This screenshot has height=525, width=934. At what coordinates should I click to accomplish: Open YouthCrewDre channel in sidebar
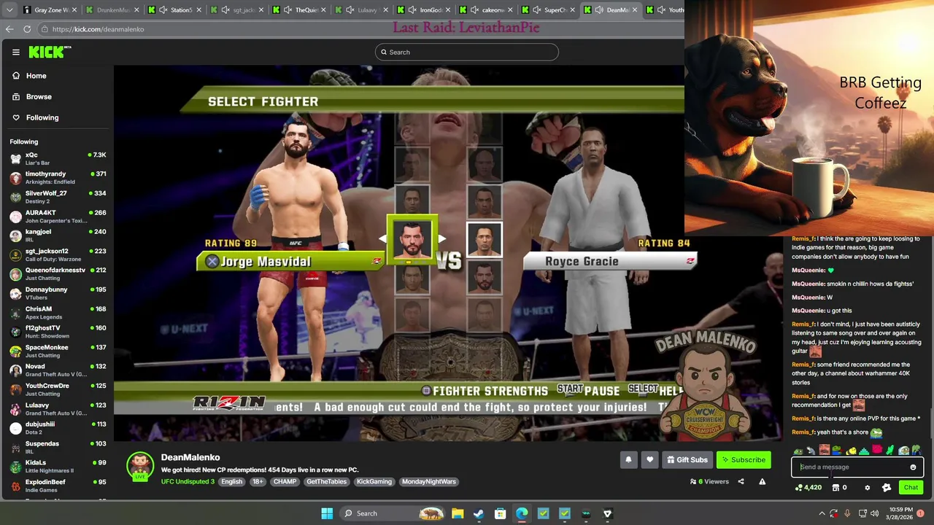tap(57, 389)
